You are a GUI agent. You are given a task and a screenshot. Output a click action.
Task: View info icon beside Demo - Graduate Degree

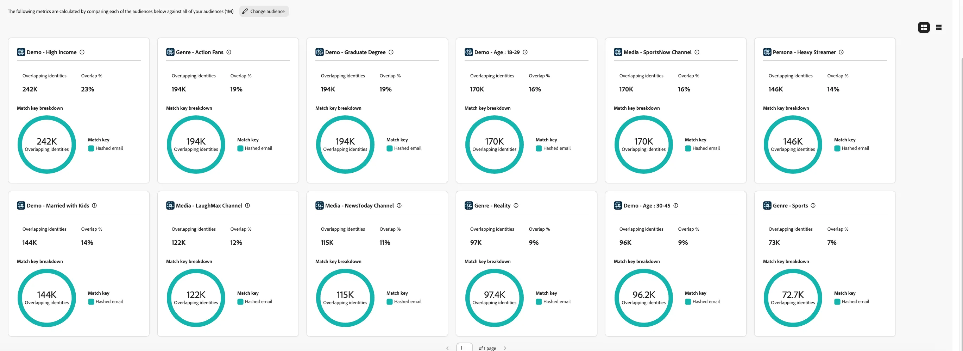391,52
